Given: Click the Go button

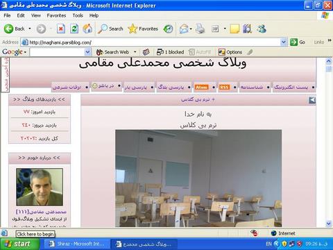Looking at the screenshot, I should [x=298, y=42].
